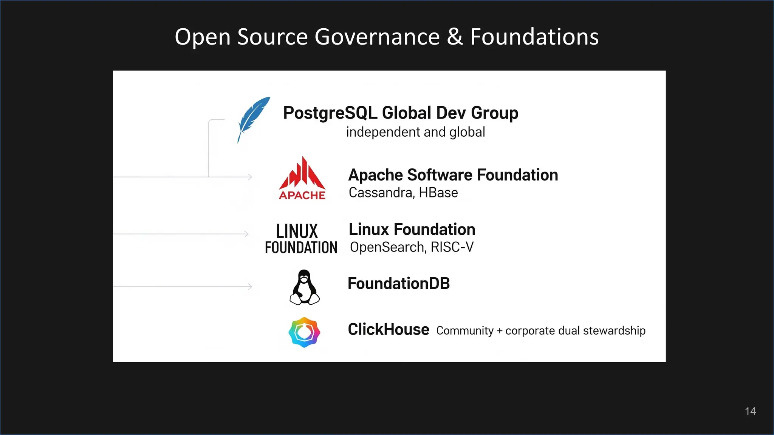Click the rainbow hexagon ClickHouse icon

[x=304, y=332]
